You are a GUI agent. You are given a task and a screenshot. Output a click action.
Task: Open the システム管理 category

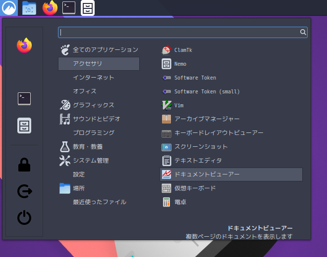99,161
